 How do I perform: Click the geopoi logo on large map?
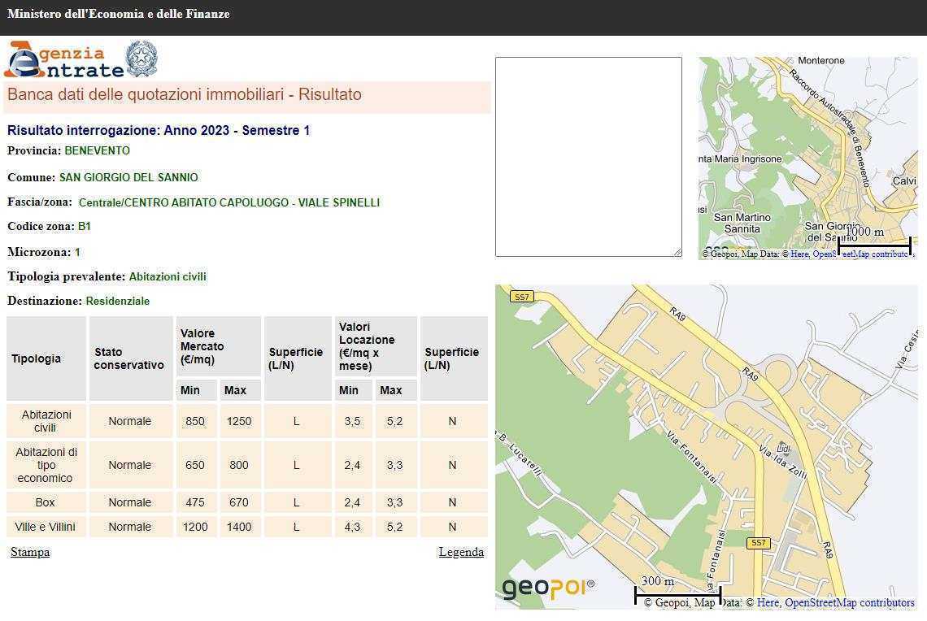(x=547, y=587)
